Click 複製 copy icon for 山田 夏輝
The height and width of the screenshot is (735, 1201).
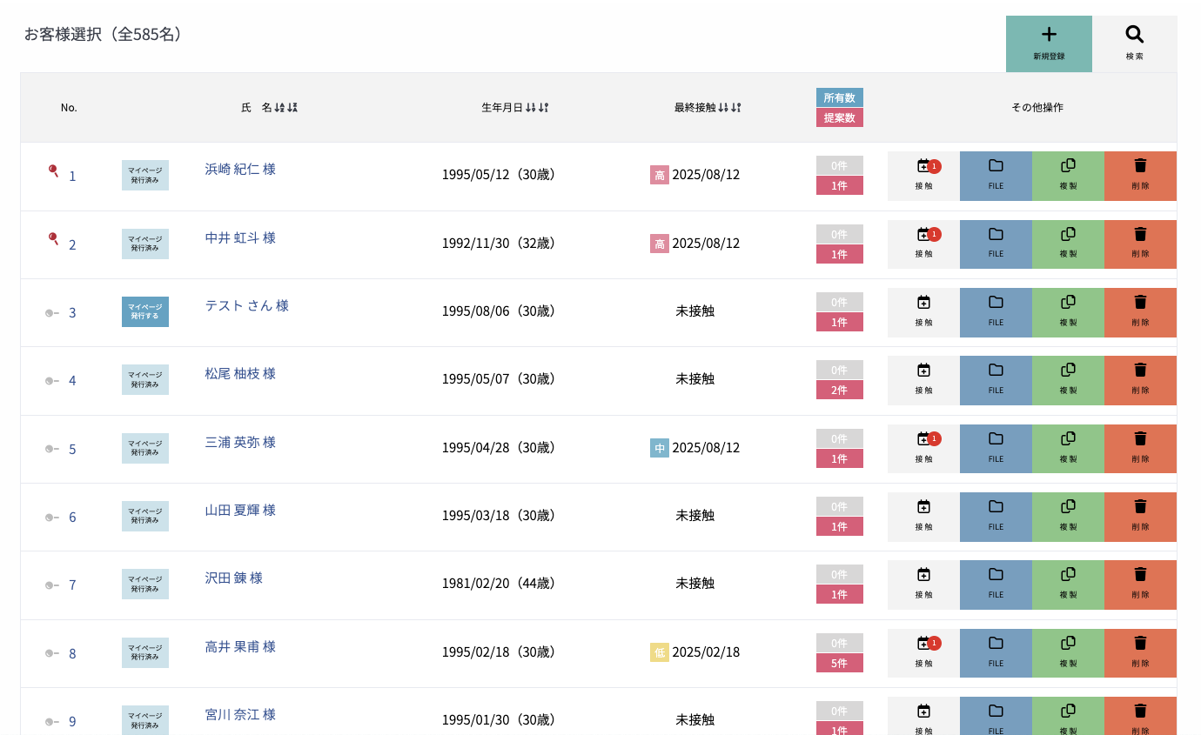coord(1068,517)
